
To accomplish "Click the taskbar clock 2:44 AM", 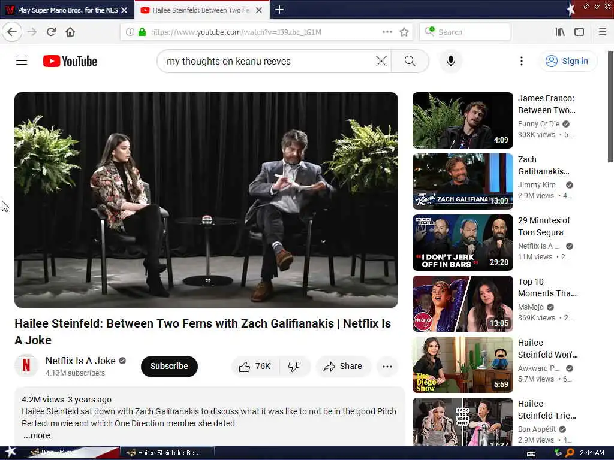I will (592, 453).
